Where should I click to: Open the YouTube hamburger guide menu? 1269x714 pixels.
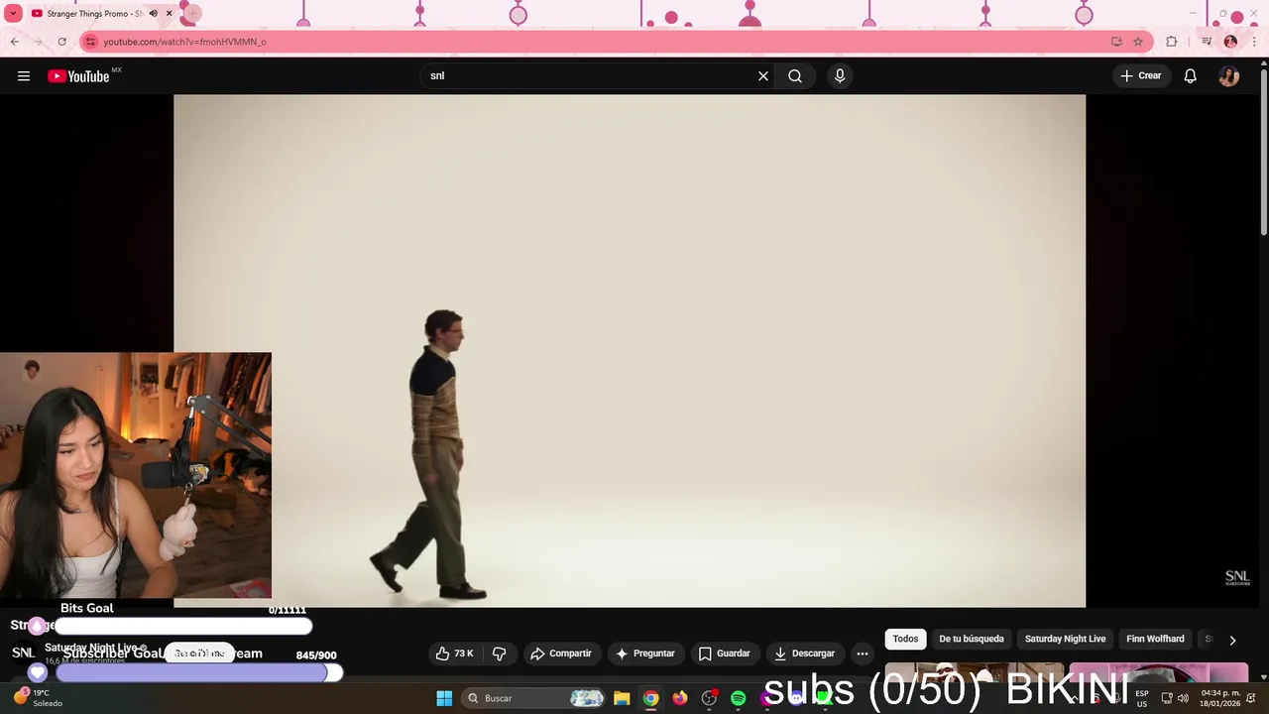pos(24,76)
